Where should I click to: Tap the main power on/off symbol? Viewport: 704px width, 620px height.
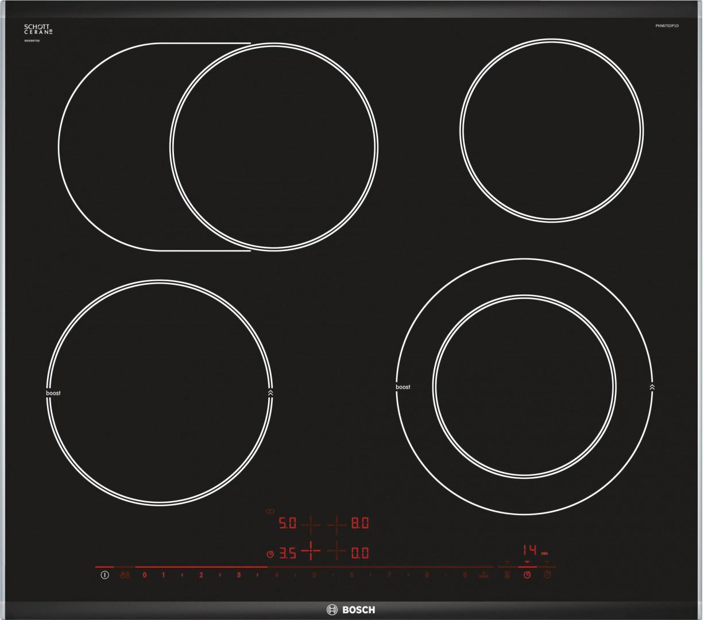pos(105,575)
